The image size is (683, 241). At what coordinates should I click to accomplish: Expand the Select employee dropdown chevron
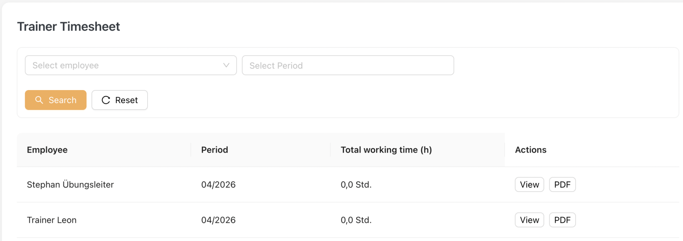click(x=226, y=65)
